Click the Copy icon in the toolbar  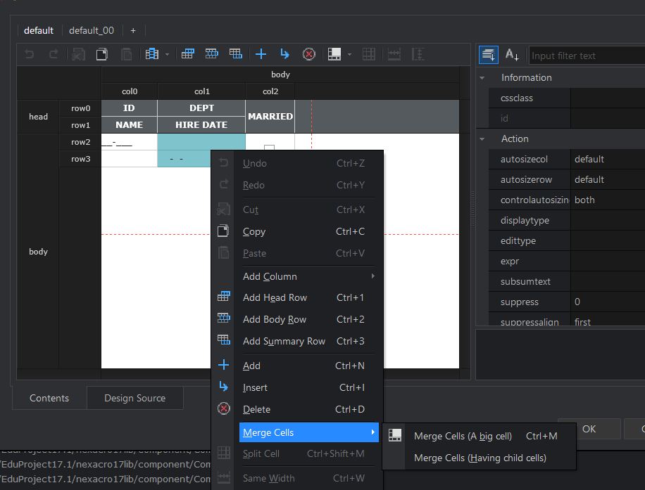[x=102, y=54]
